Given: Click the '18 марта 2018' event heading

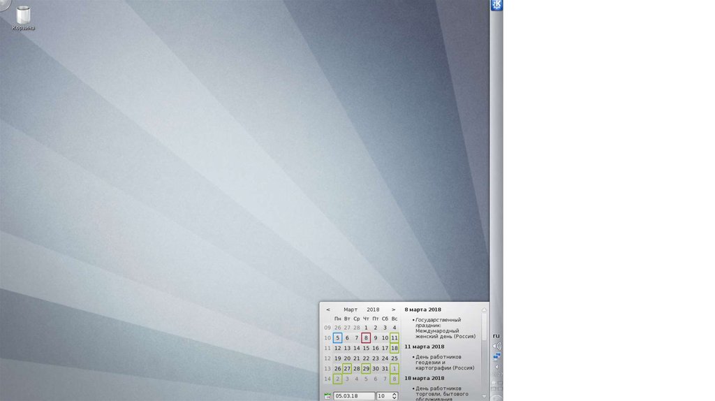Looking at the screenshot, I should 424,378.
